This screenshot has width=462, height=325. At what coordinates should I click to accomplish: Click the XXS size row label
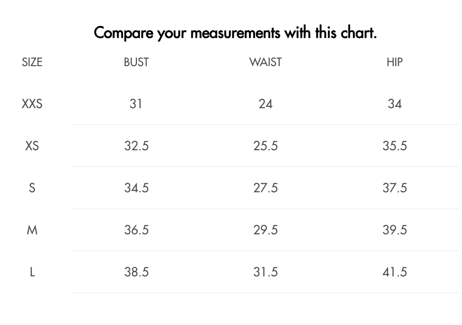[32, 104]
